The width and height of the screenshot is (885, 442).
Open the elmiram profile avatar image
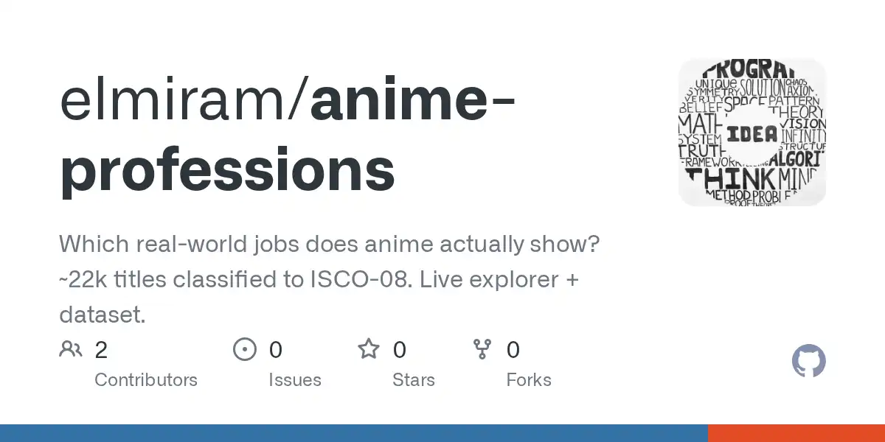point(752,133)
